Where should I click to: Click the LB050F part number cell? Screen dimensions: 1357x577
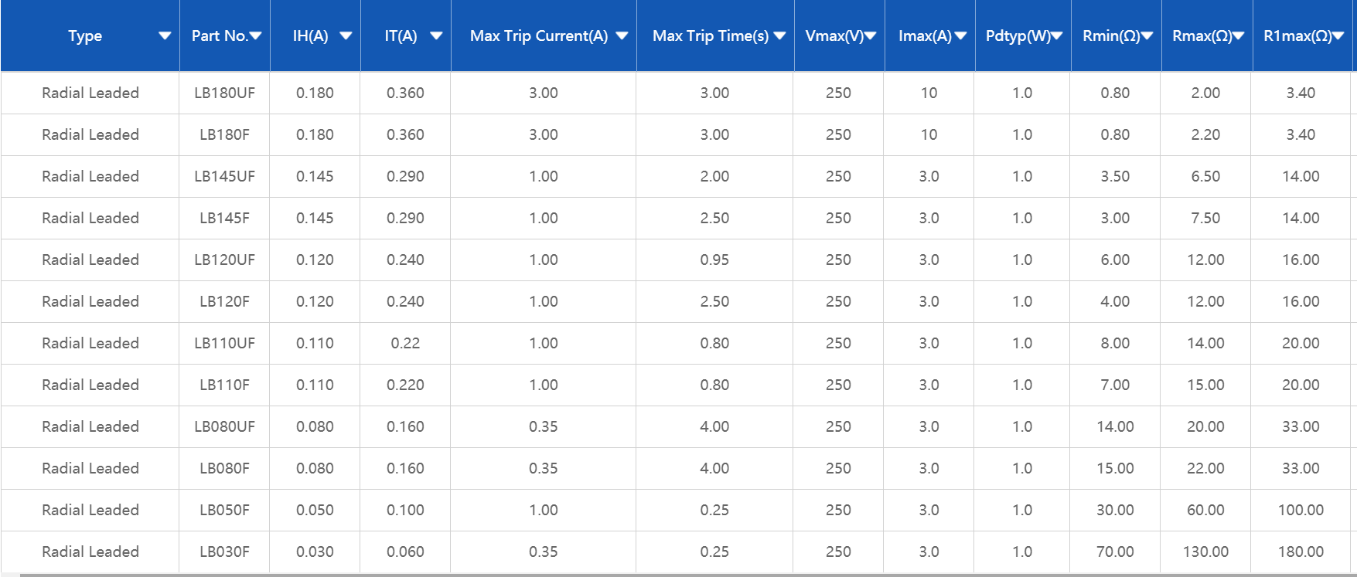(x=224, y=511)
